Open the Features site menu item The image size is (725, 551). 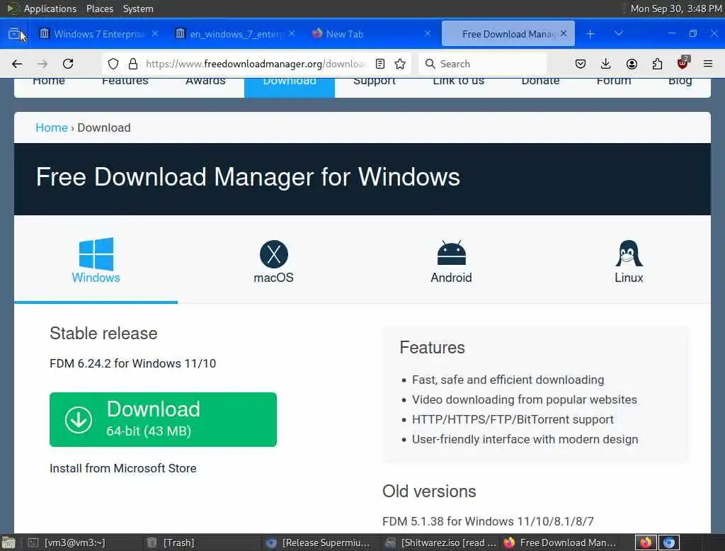(125, 81)
